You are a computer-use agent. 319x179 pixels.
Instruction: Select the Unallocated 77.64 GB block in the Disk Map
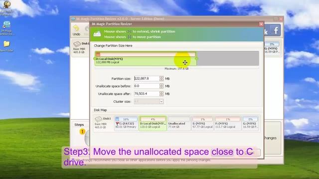click(179, 123)
